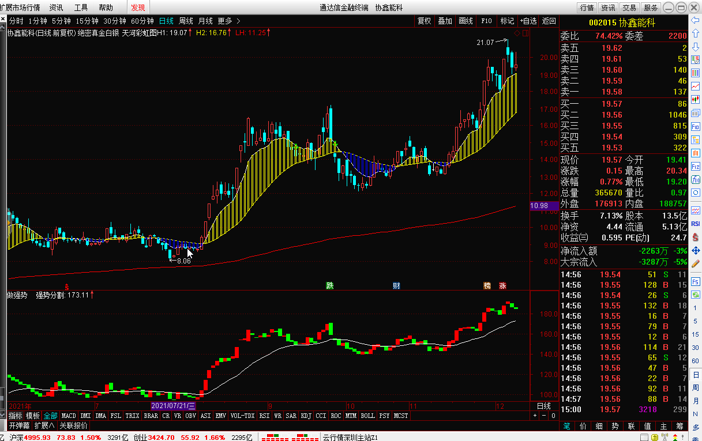Open the 标记 marker dropdown
The height and width of the screenshot is (441, 702).
pos(507,21)
